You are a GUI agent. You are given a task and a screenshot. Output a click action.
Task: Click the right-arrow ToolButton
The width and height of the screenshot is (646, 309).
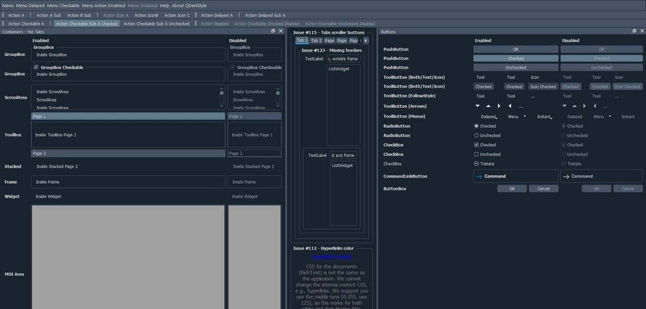tap(499, 106)
